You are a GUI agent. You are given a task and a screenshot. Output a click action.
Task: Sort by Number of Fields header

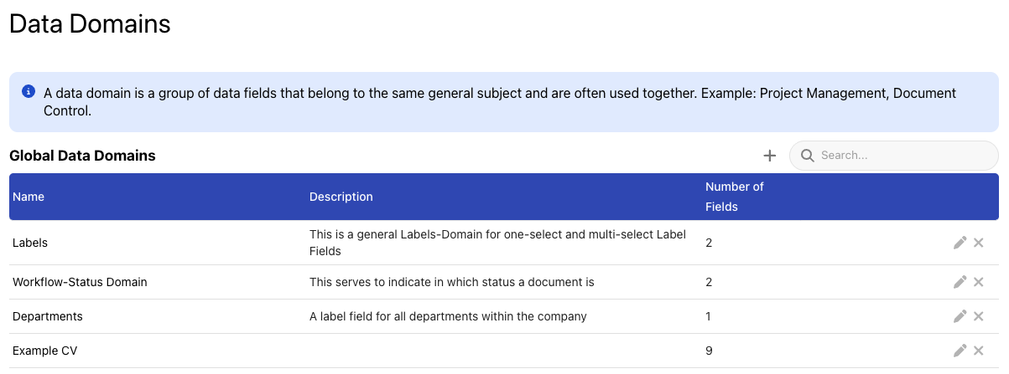point(734,197)
